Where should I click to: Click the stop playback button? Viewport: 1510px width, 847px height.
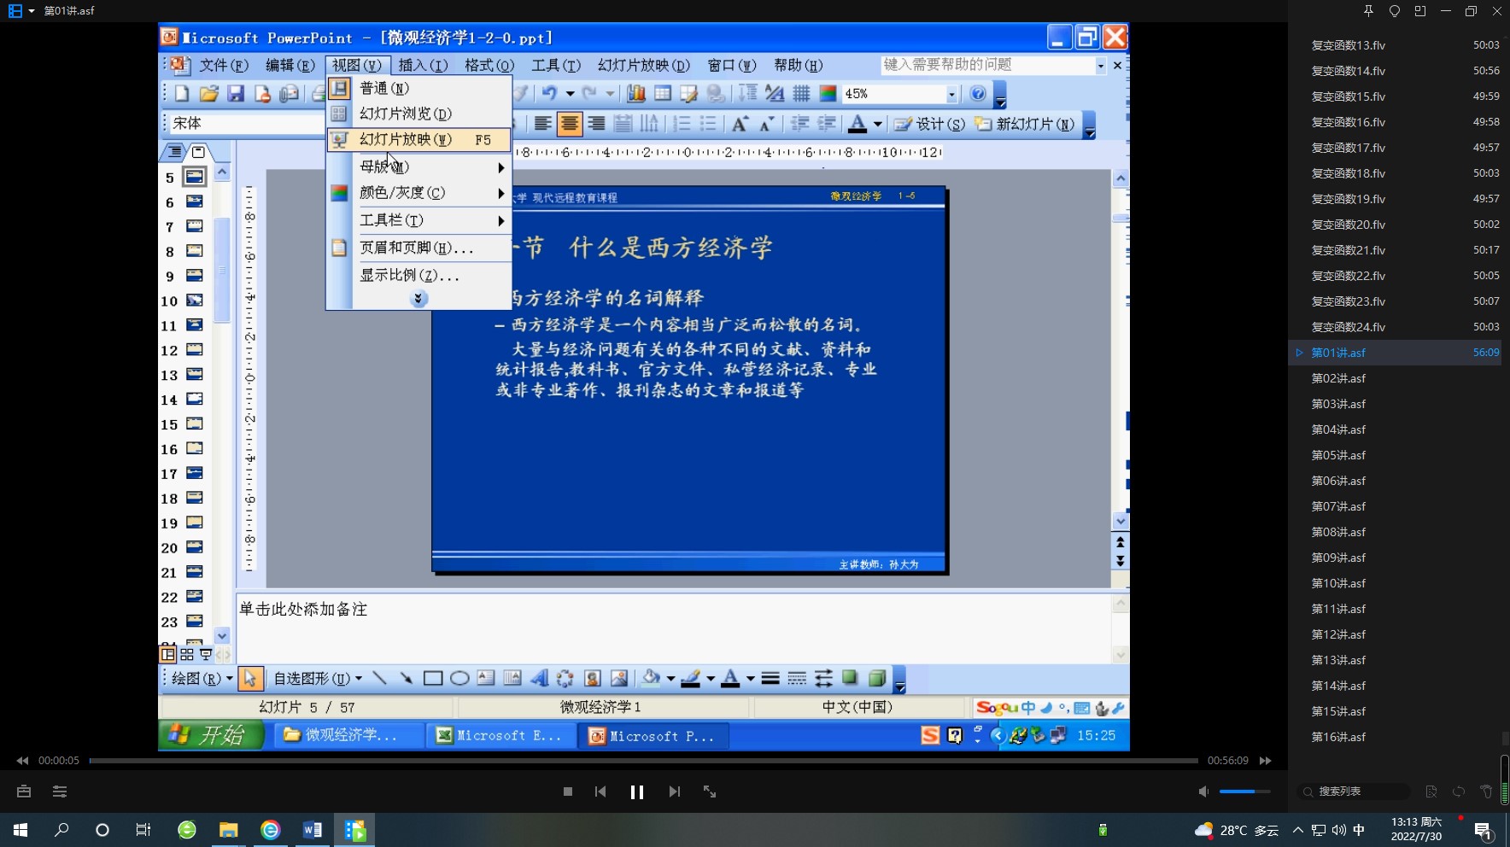[x=568, y=792]
